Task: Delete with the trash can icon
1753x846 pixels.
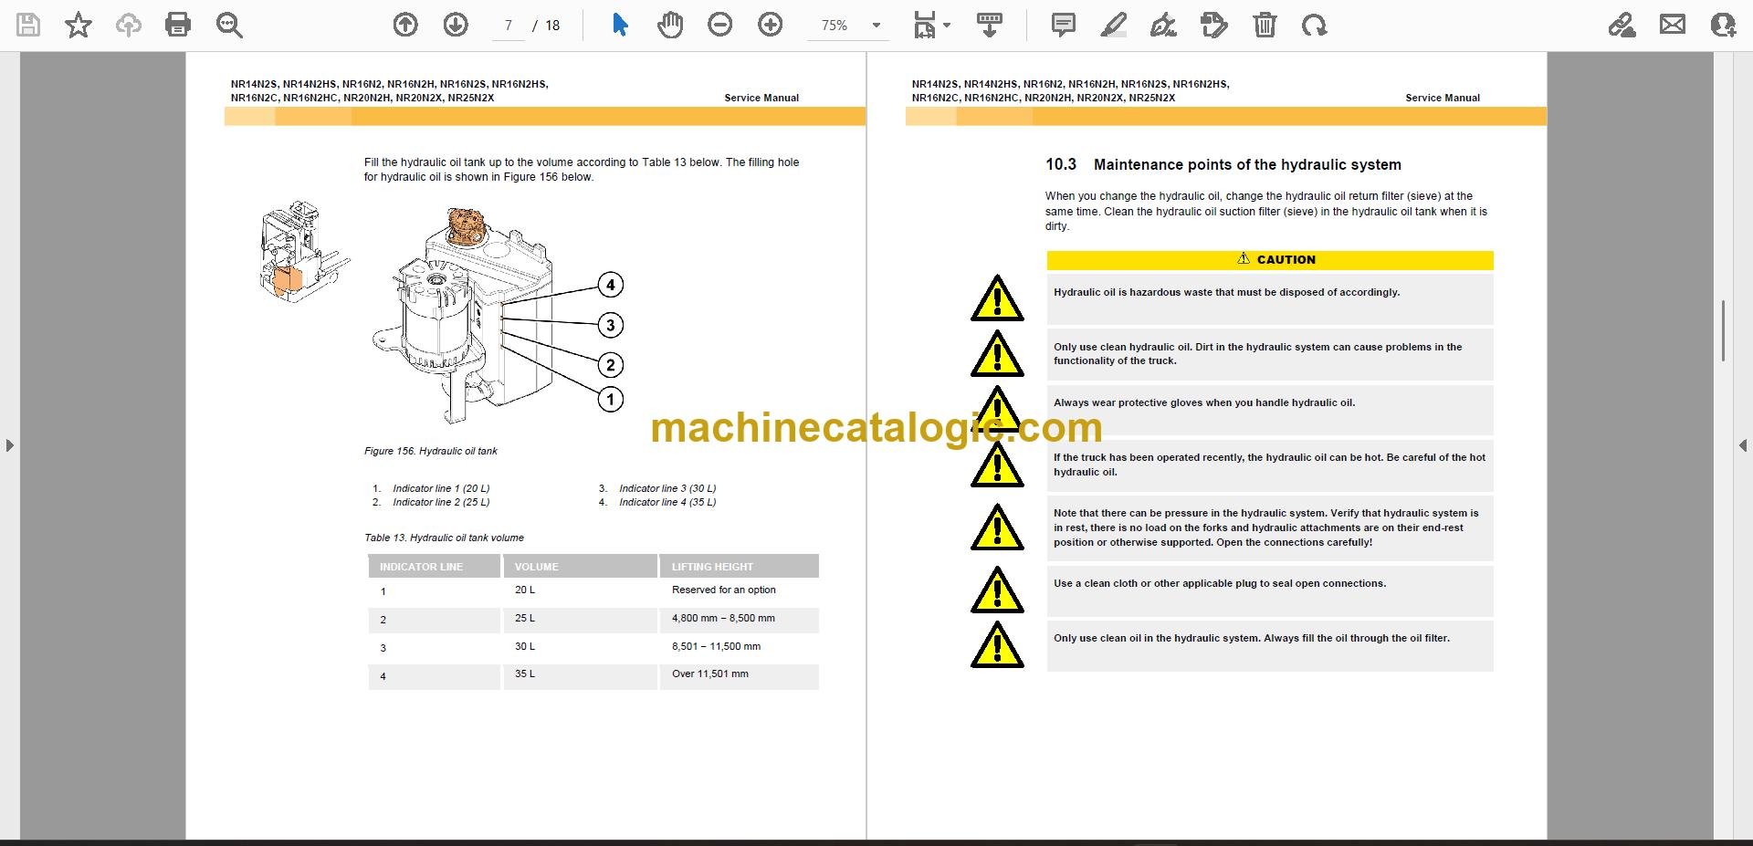Action: point(1265,25)
